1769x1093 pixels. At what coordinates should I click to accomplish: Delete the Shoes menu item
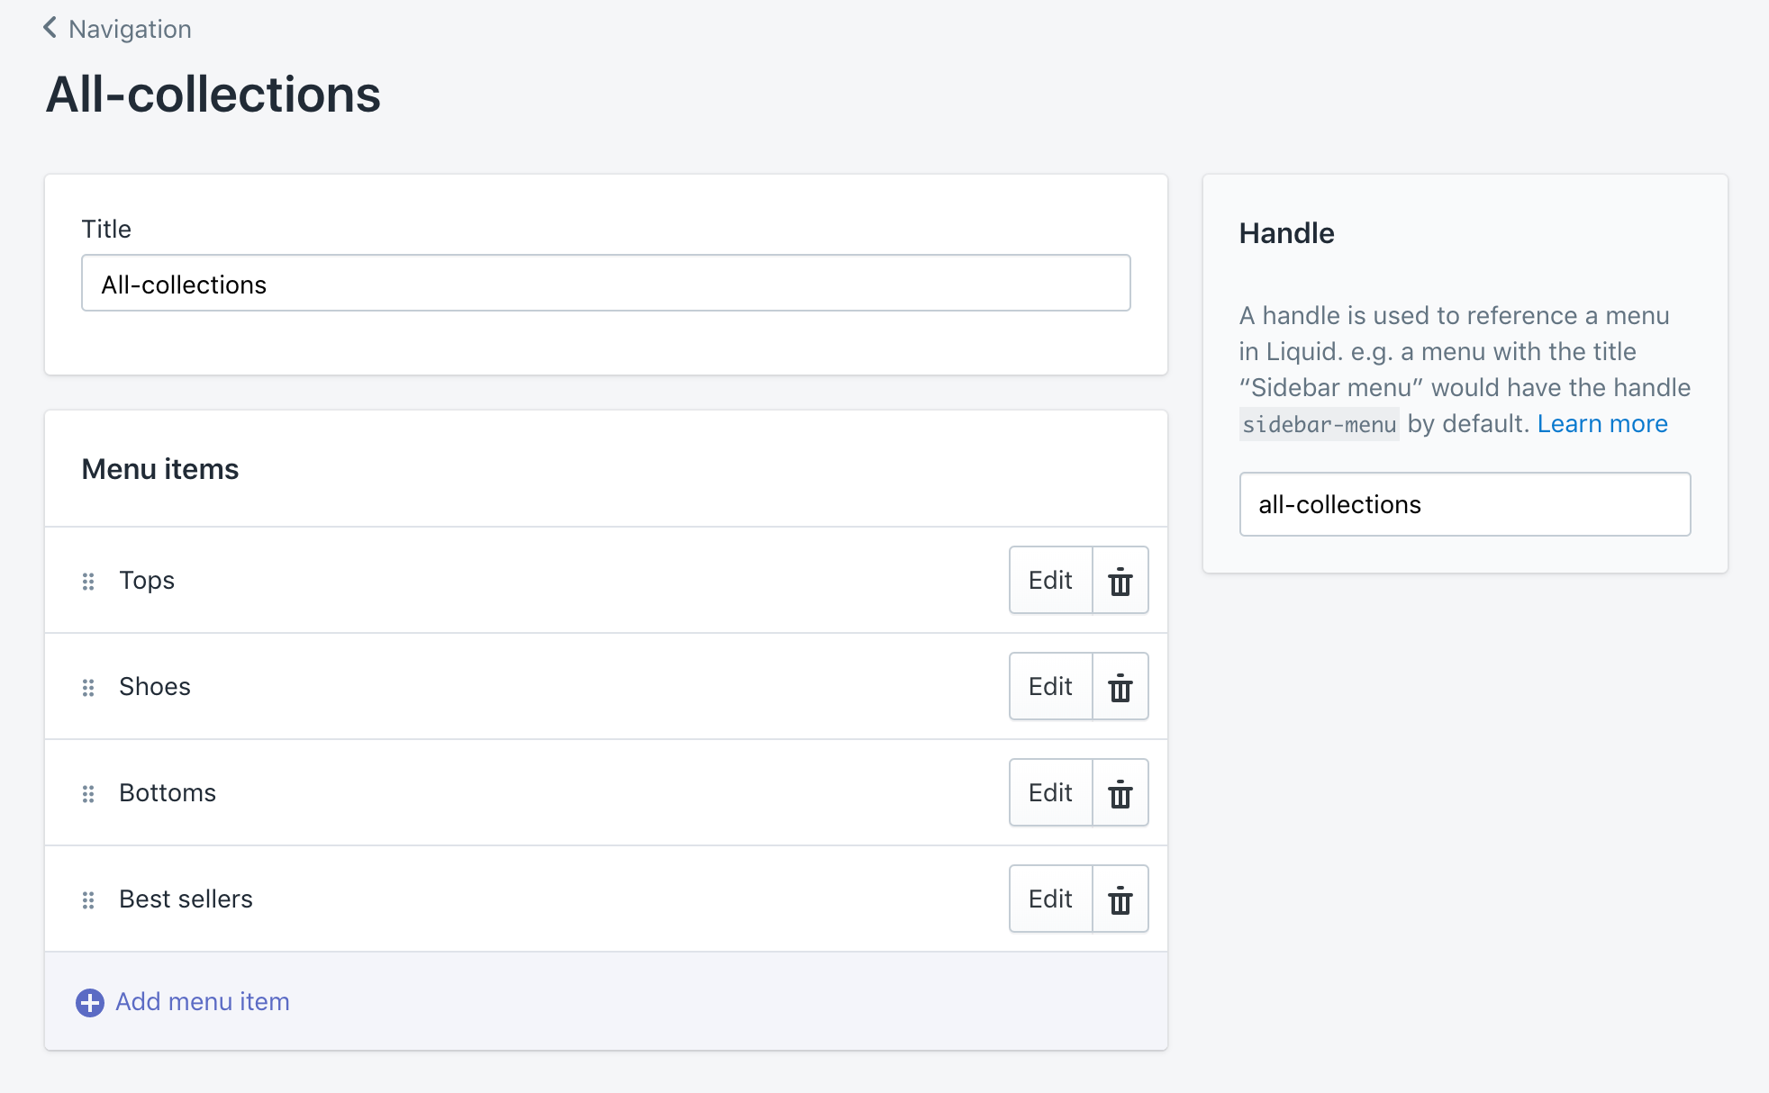click(1120, 686)
